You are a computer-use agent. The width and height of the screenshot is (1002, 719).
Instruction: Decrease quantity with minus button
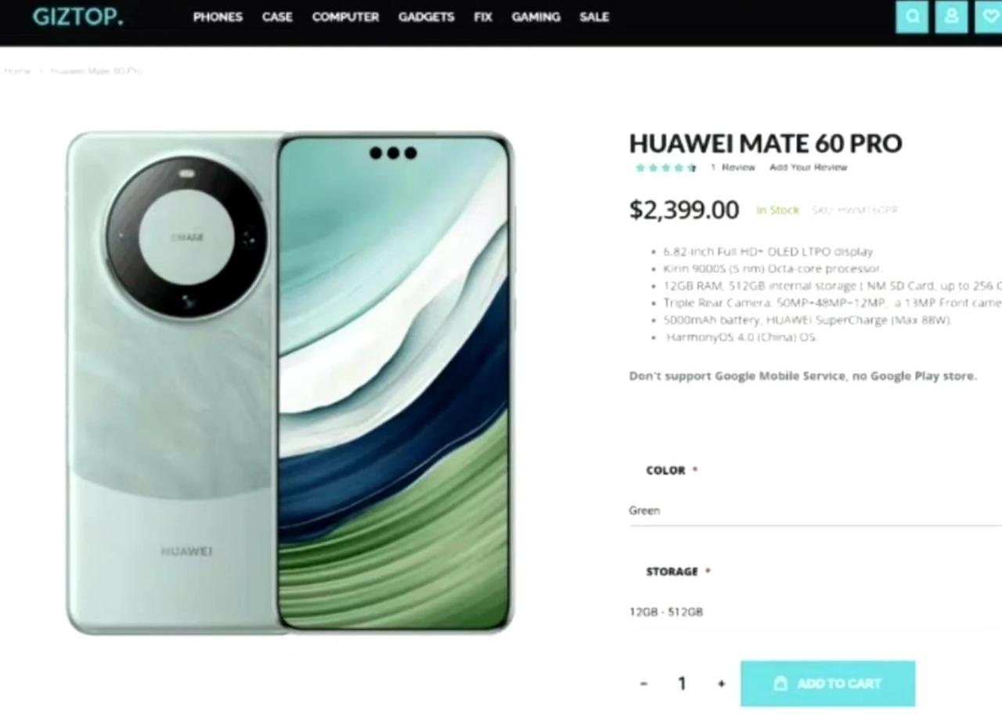click(x=643, y=684)
